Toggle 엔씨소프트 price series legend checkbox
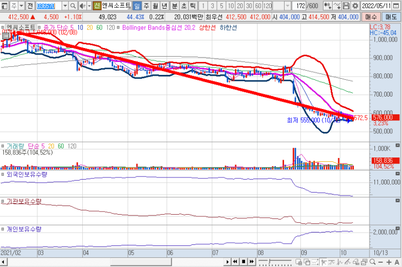 (3, 27)
